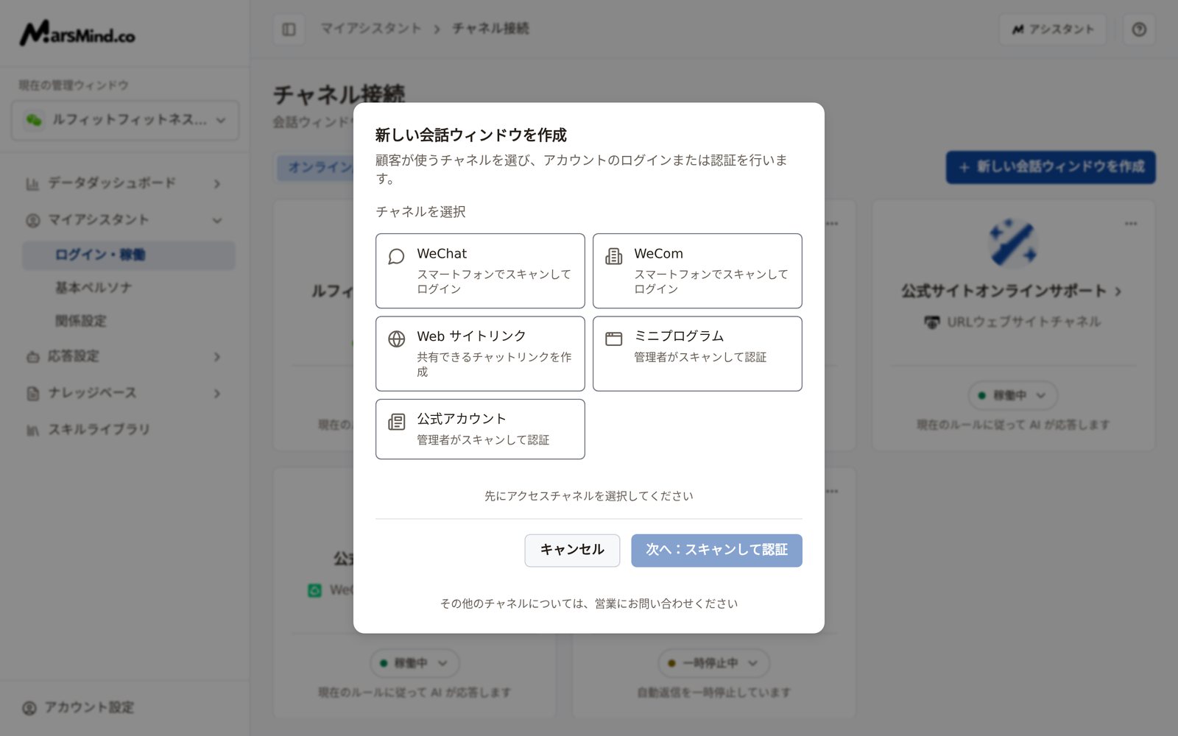Open the 関係設定 menu item
Image resolution: width=1178 pixels, height=736 pixels.
pos(81,321)
